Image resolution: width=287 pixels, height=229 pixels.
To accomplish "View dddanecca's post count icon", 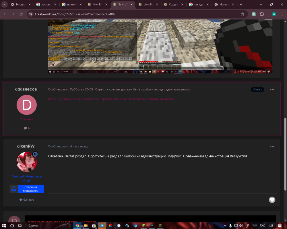I will click(26, 128).
